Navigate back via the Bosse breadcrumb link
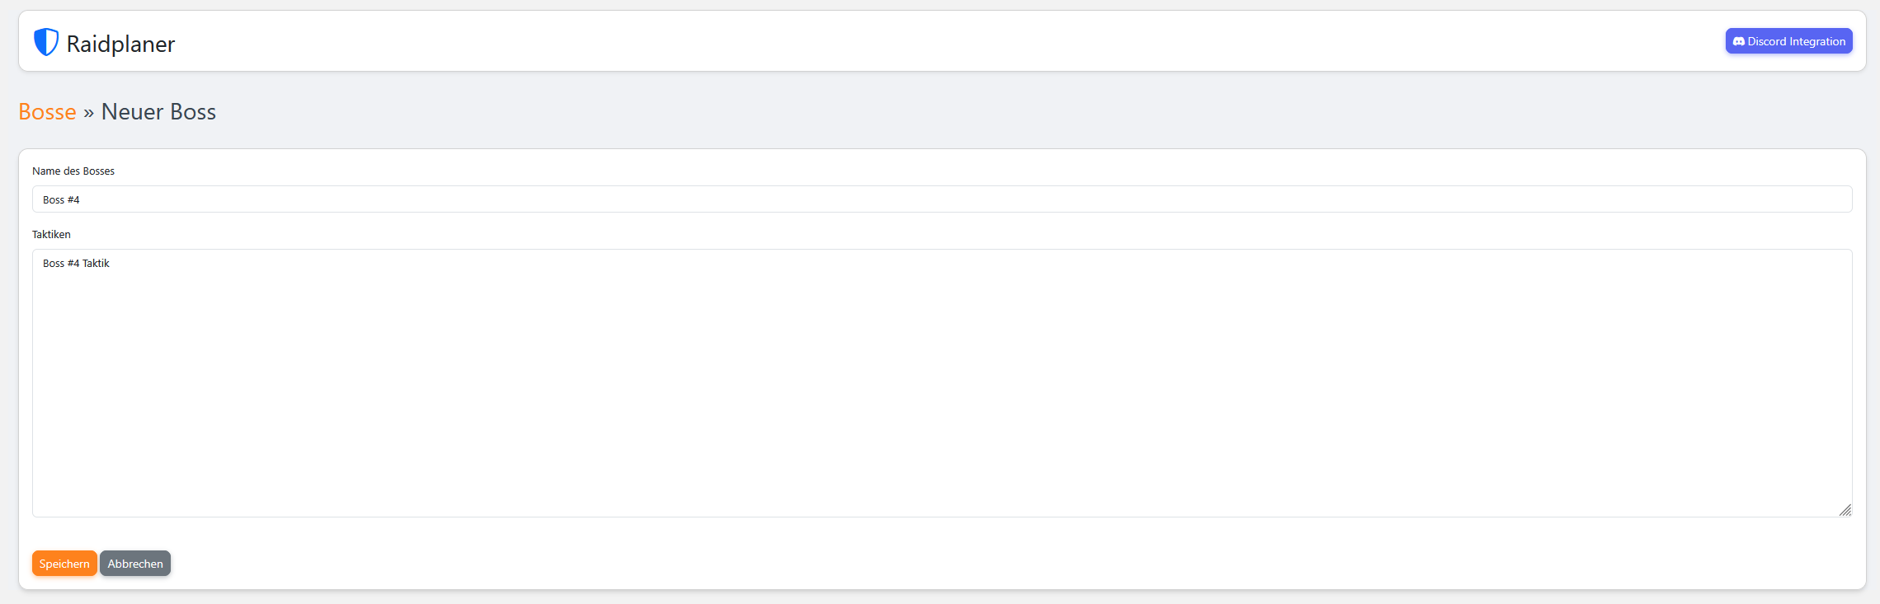 pyautogui.click(x=46, y=111)
